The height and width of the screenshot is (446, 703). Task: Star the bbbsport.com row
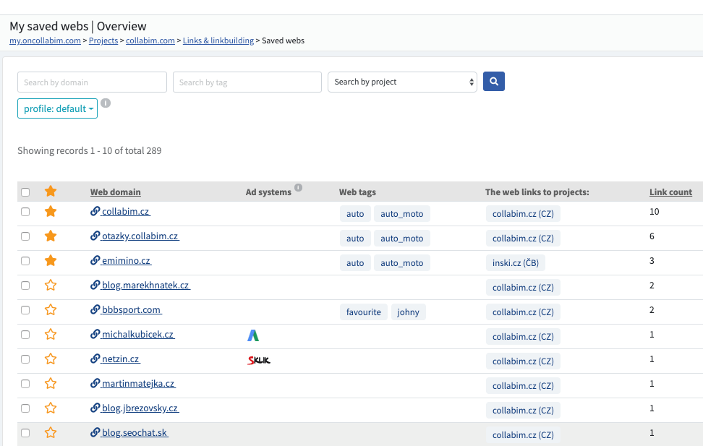(51, 309)
